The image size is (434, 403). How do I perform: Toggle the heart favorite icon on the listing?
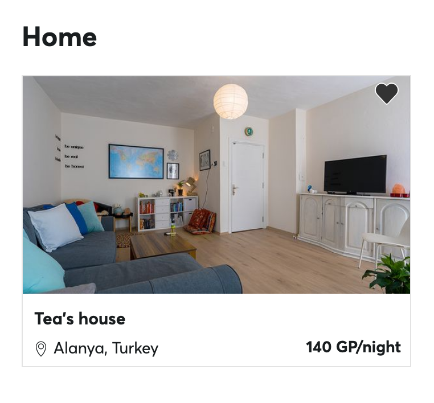pos(386,93)
